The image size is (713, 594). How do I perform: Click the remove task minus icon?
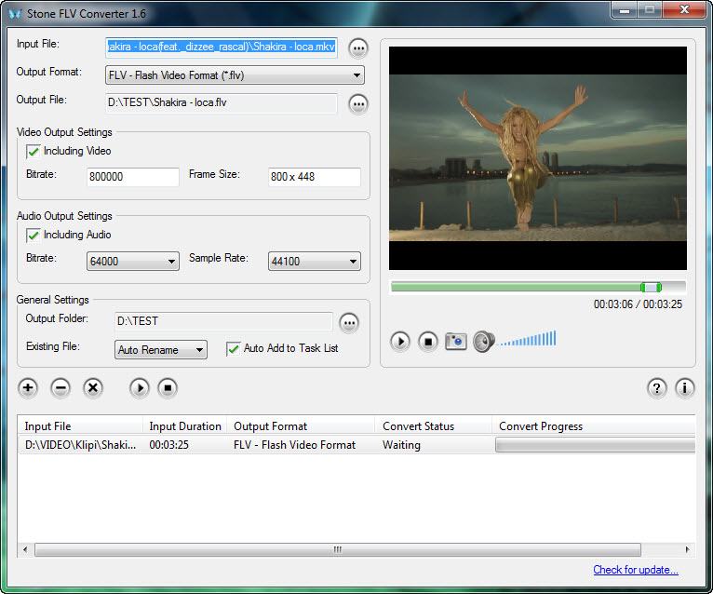tap(61, 388)
